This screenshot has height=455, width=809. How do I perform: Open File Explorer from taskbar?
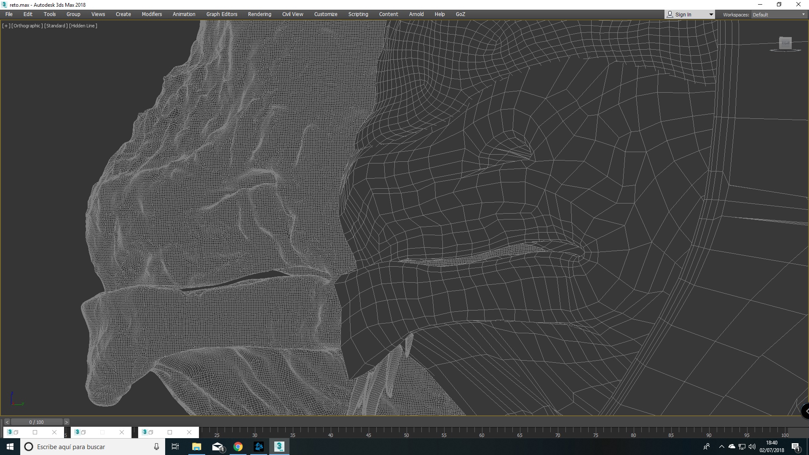(197, 447)
